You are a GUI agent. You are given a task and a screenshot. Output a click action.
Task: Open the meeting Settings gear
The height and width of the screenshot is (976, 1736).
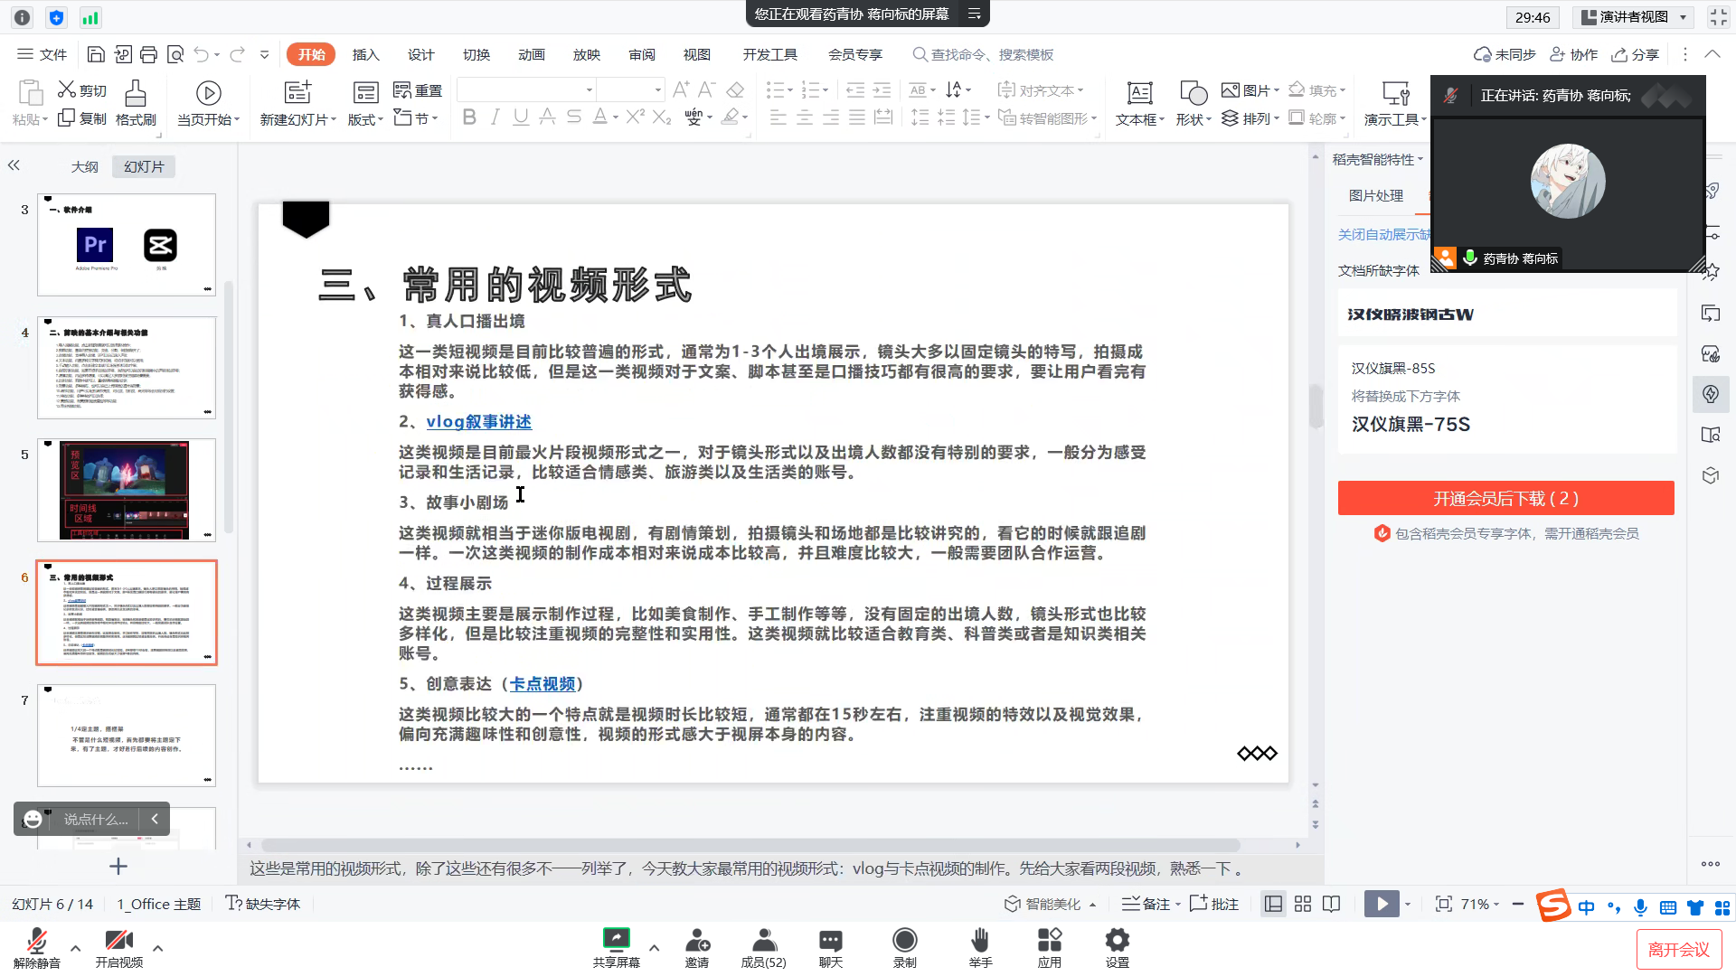point(1118,941)
